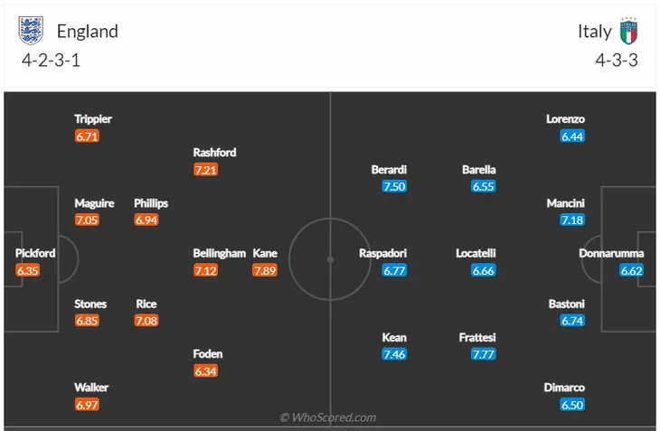Click the Italy team crest icon
Viewport: 660px width, 431px height.
[x=629, y=31]
